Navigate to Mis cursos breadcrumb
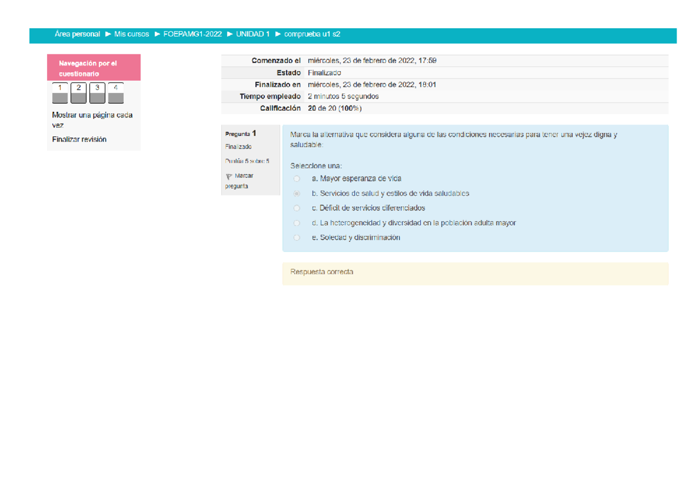The image size is (688, 486). tap(131, 34)
